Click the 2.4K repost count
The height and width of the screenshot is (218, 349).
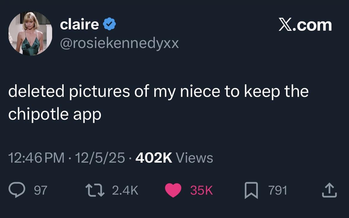click(125, 190)
